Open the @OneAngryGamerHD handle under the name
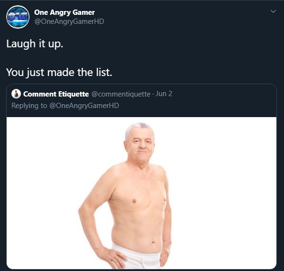The height and width of the screenshot is (271, 284). pyautogui.click(x=69, y=22)
